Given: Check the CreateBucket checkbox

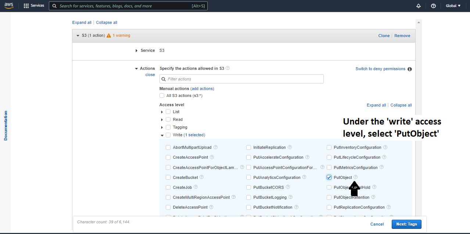Looking at the screenshot, I should click(168, 177).
